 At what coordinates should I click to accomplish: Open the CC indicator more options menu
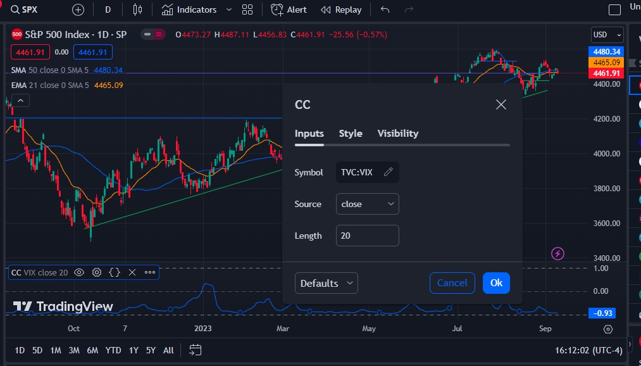pos(149,272)
